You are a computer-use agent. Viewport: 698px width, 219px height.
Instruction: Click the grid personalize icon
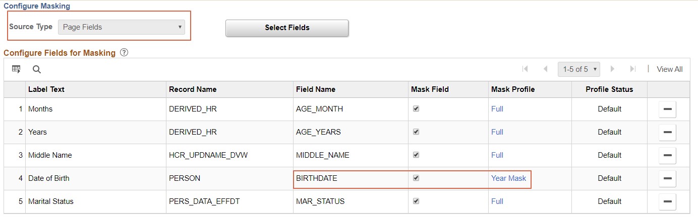point(16,69)
